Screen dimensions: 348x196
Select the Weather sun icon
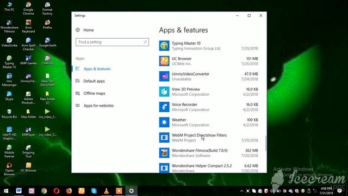(164, 122)
